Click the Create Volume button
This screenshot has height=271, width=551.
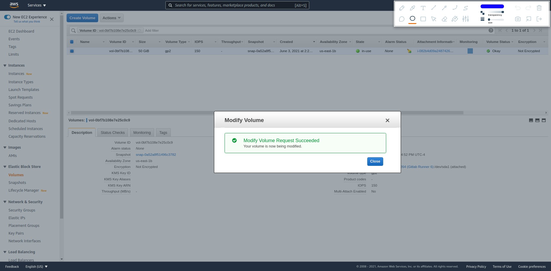point(82,18)
